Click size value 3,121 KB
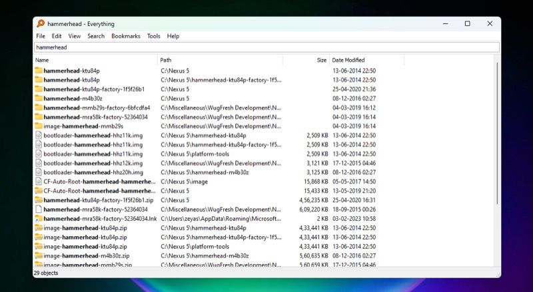 [317, 163]
